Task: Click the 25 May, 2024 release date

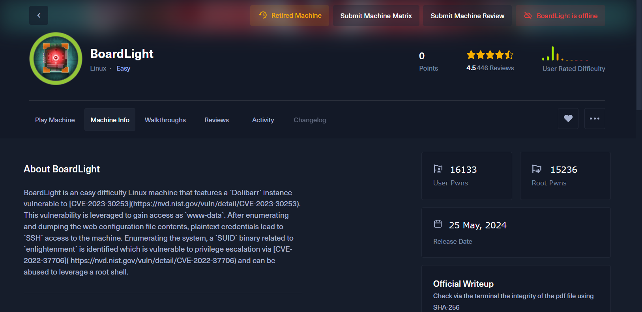Action: (x=477, y=225)
